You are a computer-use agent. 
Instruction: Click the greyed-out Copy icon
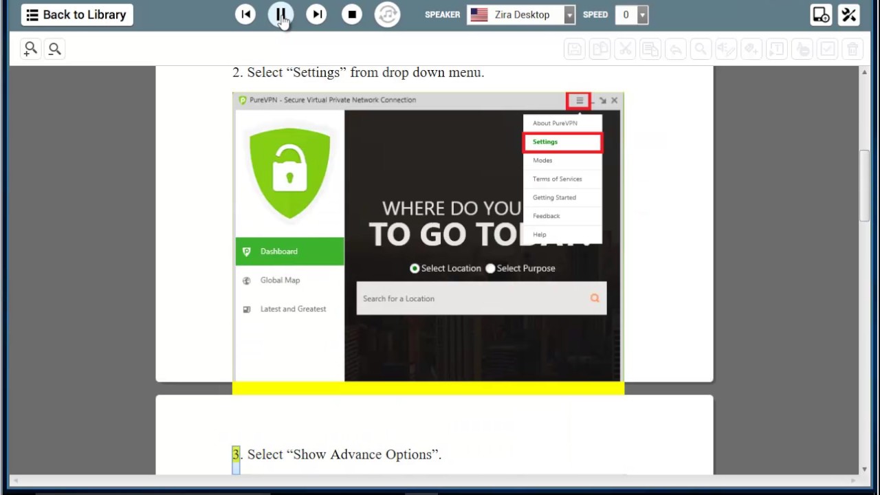pos(600,49)
